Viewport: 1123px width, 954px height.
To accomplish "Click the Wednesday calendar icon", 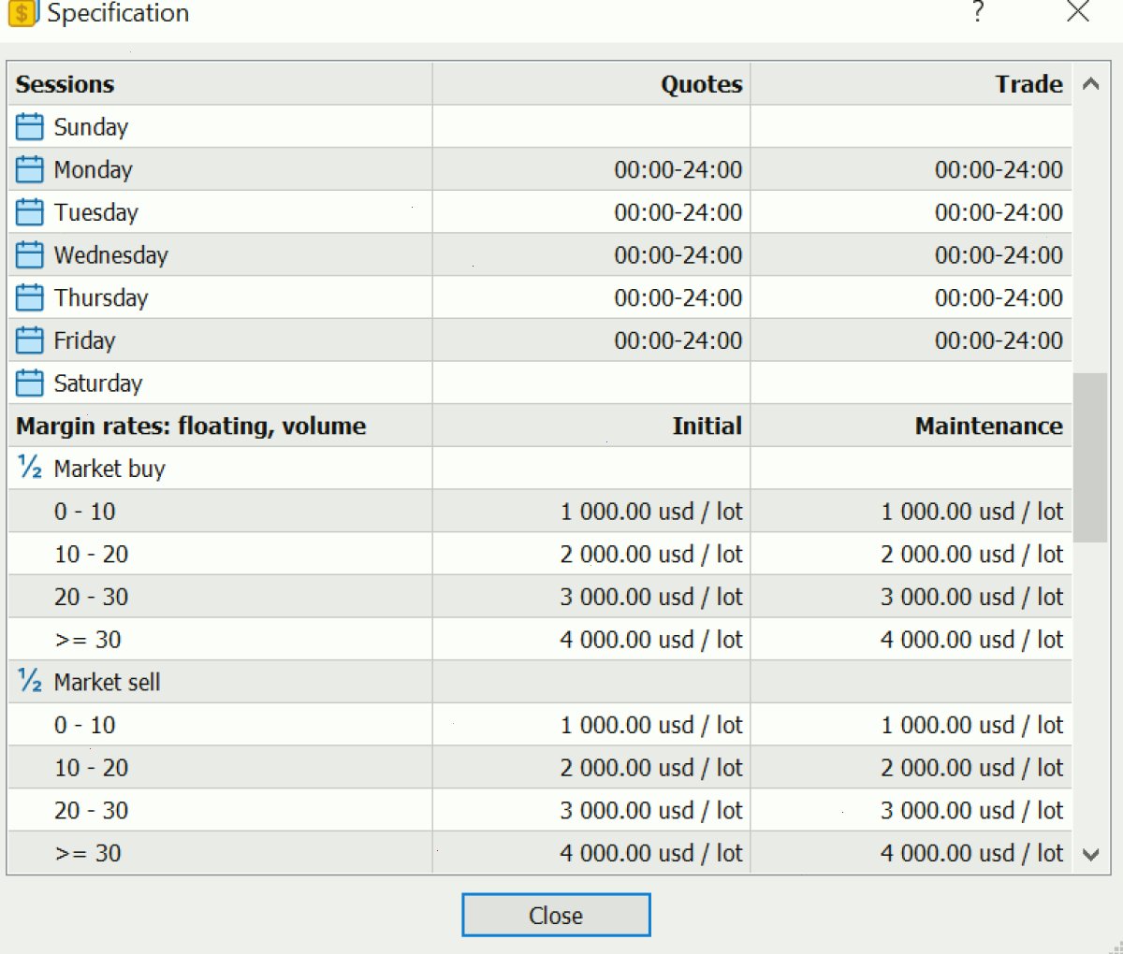I will (30, 254).
